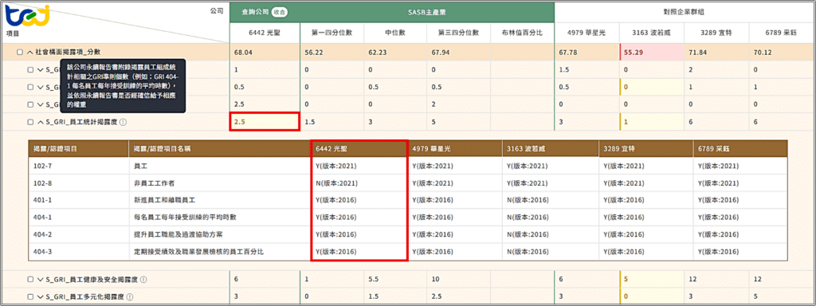
Task: Click the 404-3 row code
Action: (42, 251)
